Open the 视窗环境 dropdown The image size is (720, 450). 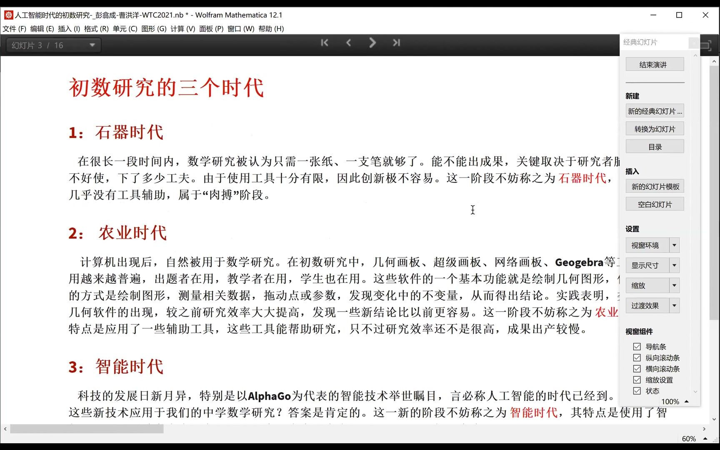pos(652,245)
